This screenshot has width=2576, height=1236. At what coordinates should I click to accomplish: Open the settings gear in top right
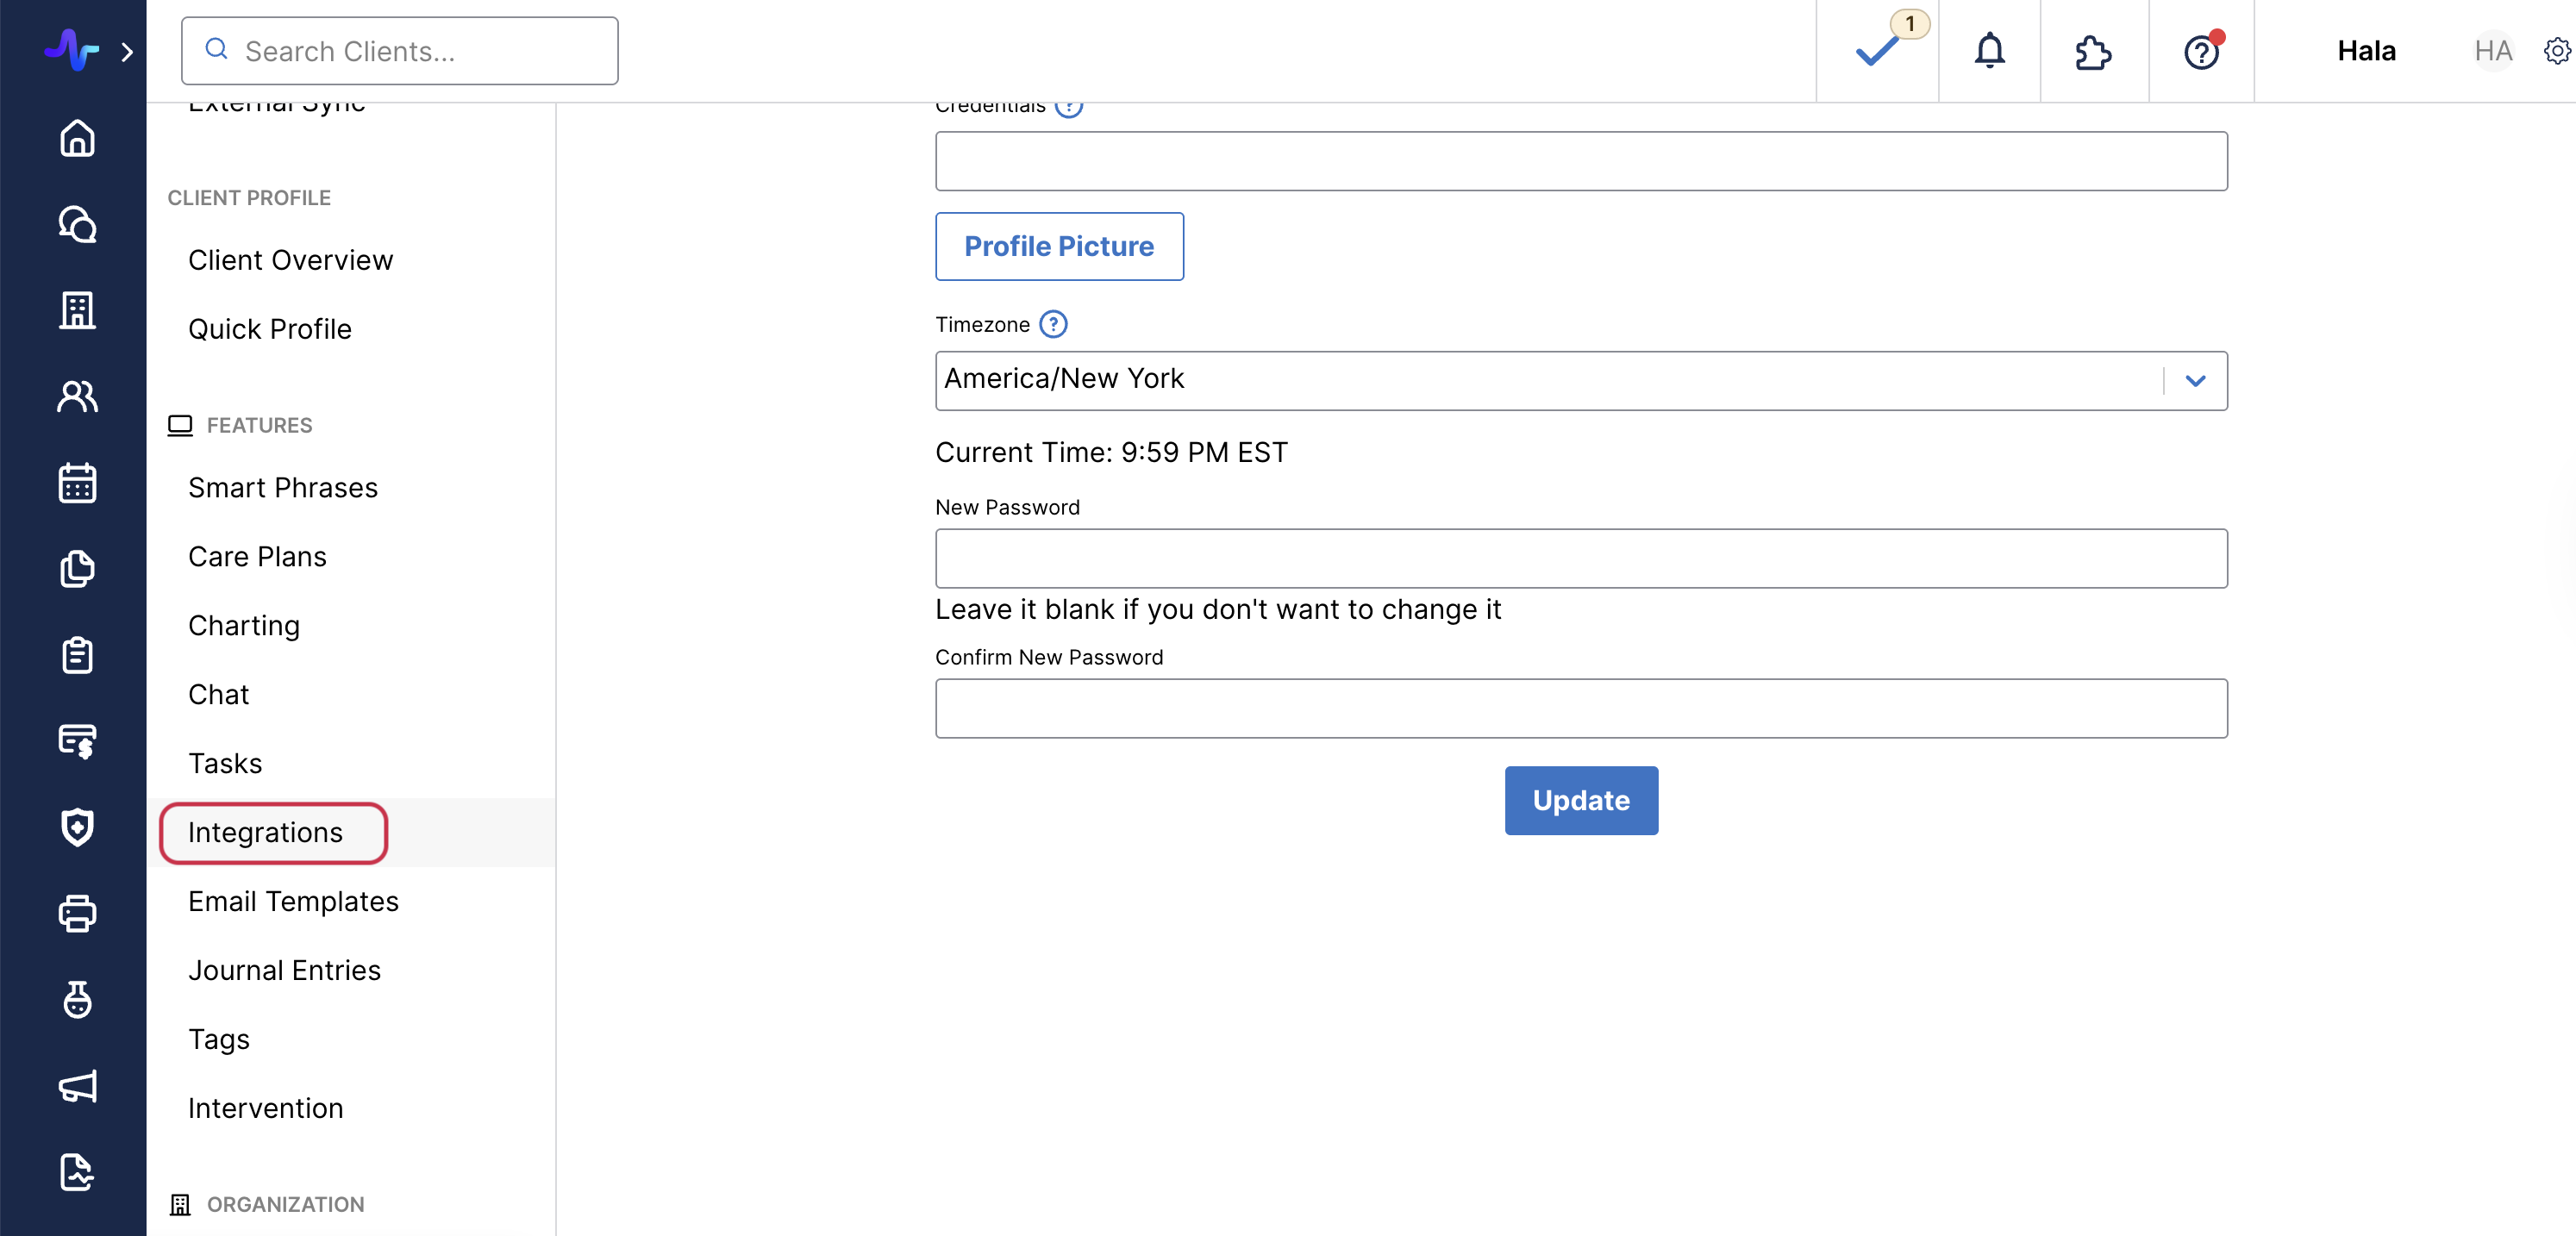tap(2557, 51)
